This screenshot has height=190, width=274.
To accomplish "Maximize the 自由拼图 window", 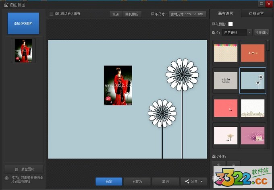I will 262,4.
